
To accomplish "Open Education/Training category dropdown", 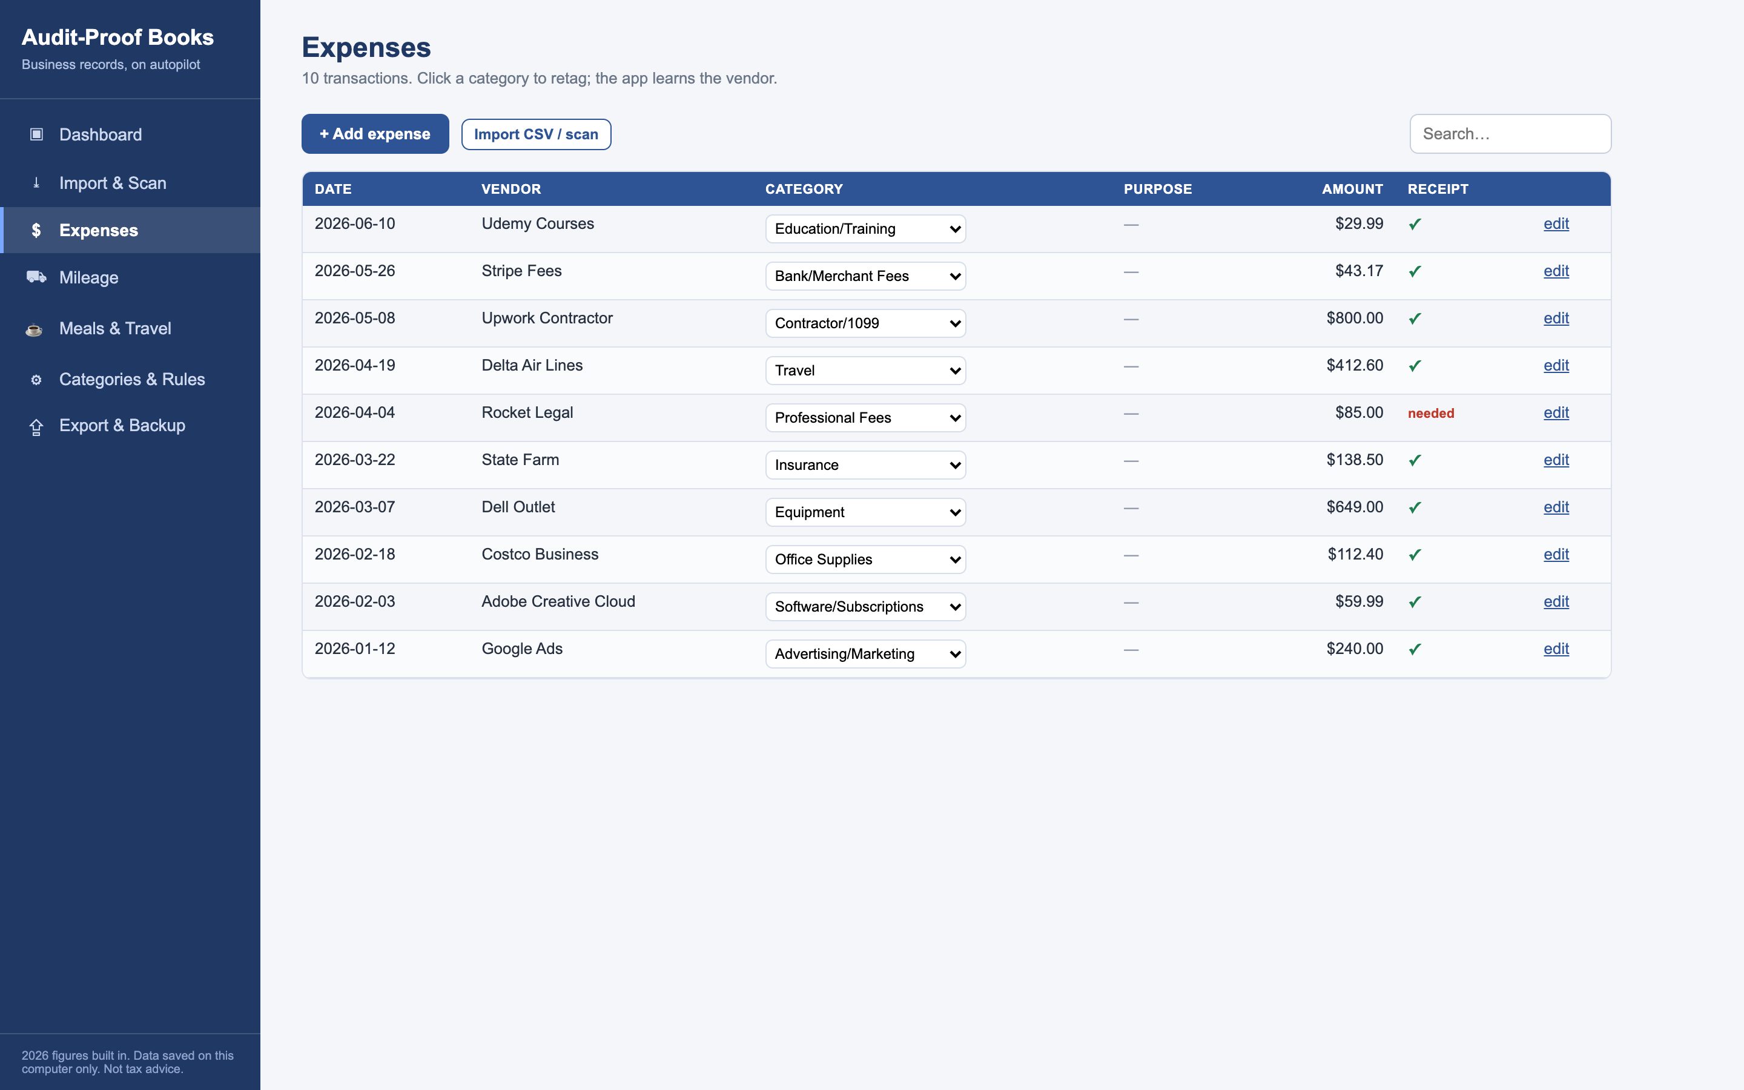I will [865, 228].
